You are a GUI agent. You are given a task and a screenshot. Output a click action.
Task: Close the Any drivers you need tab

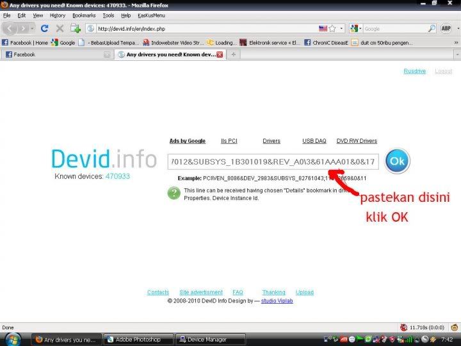tap(220, 54)
